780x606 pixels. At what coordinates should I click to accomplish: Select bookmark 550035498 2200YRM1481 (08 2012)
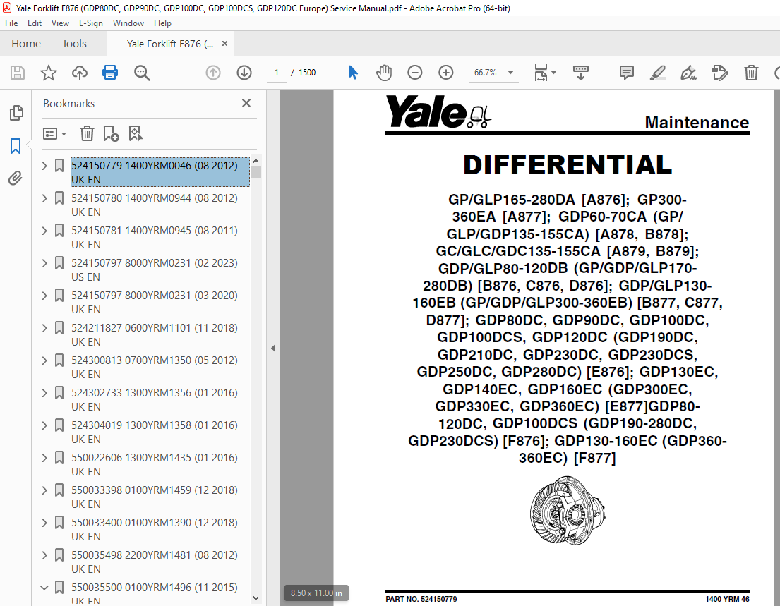(x=154, y=562)
